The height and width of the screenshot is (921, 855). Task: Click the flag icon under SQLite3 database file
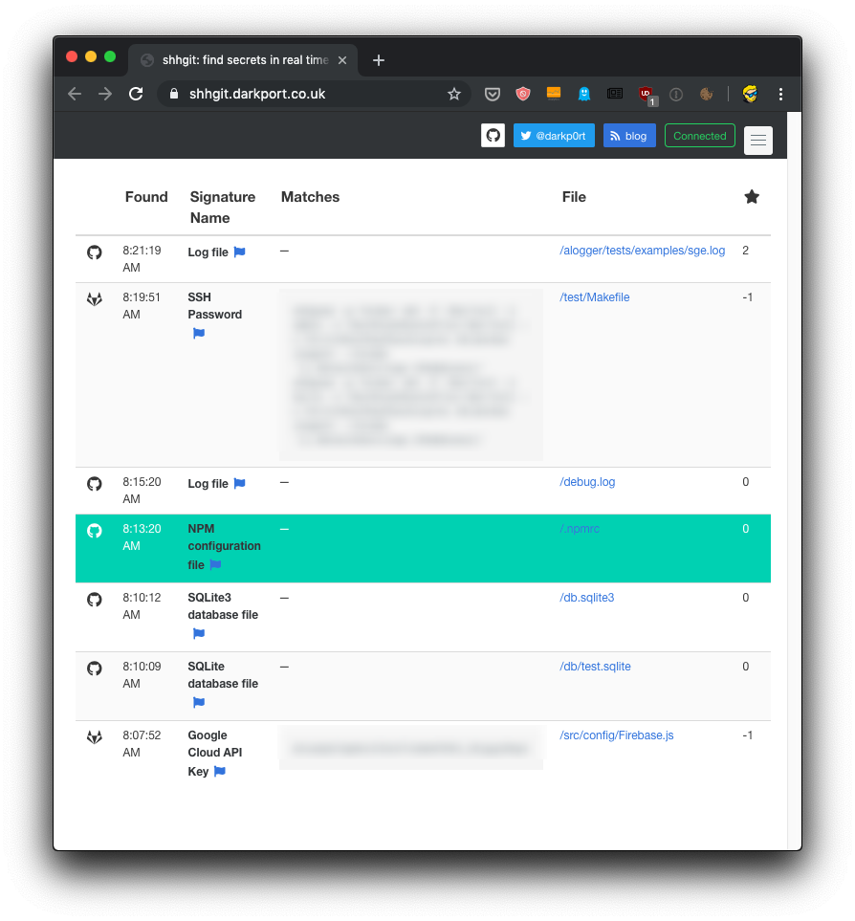pyautogui.click(x=199, y=634)
